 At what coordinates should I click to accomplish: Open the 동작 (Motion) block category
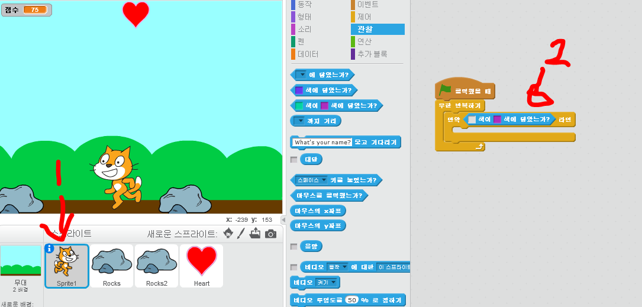[305, 5]
